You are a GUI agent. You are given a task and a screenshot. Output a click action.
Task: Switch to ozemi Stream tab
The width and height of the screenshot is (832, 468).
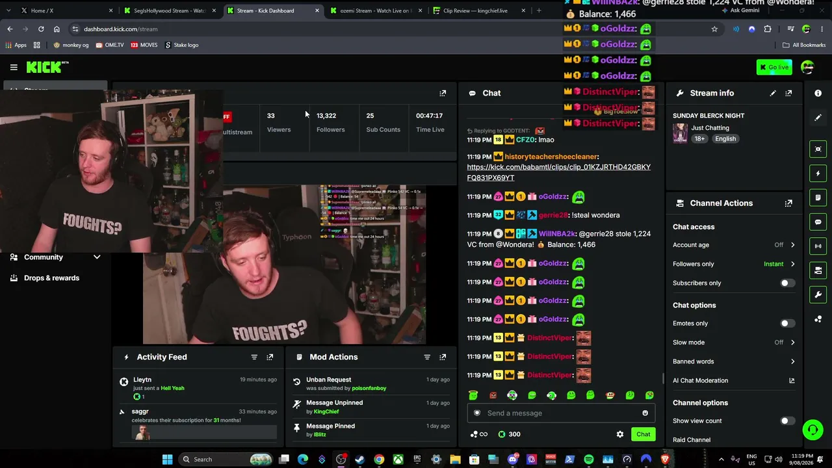(x=376, y=10)
